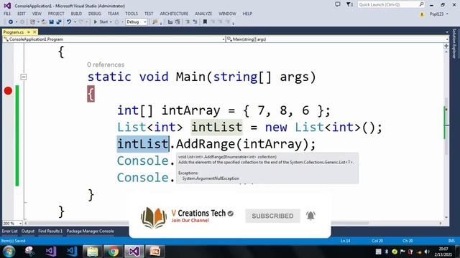
Task: Open the WINDOW menu
Action: [x=227, y=14]
